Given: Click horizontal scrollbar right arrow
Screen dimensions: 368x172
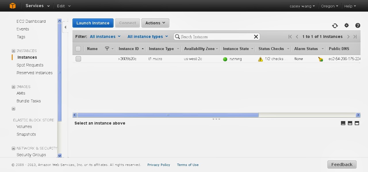Looking at the screenshot, I should [358, 115].
